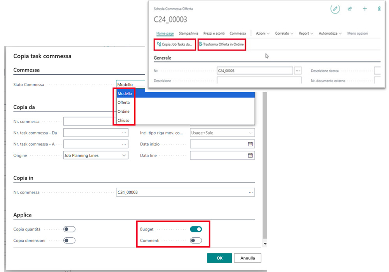Screen dimensions: 389x272
Task: Click lookup ellipsis in Copia in Nr. commessa
Action: [251, 192]
